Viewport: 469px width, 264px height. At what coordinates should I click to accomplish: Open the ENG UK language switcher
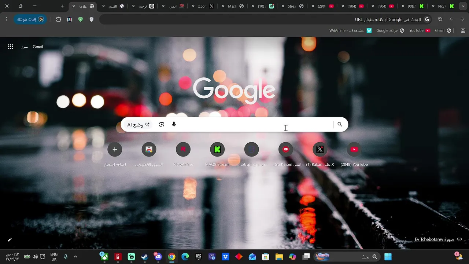54,257
